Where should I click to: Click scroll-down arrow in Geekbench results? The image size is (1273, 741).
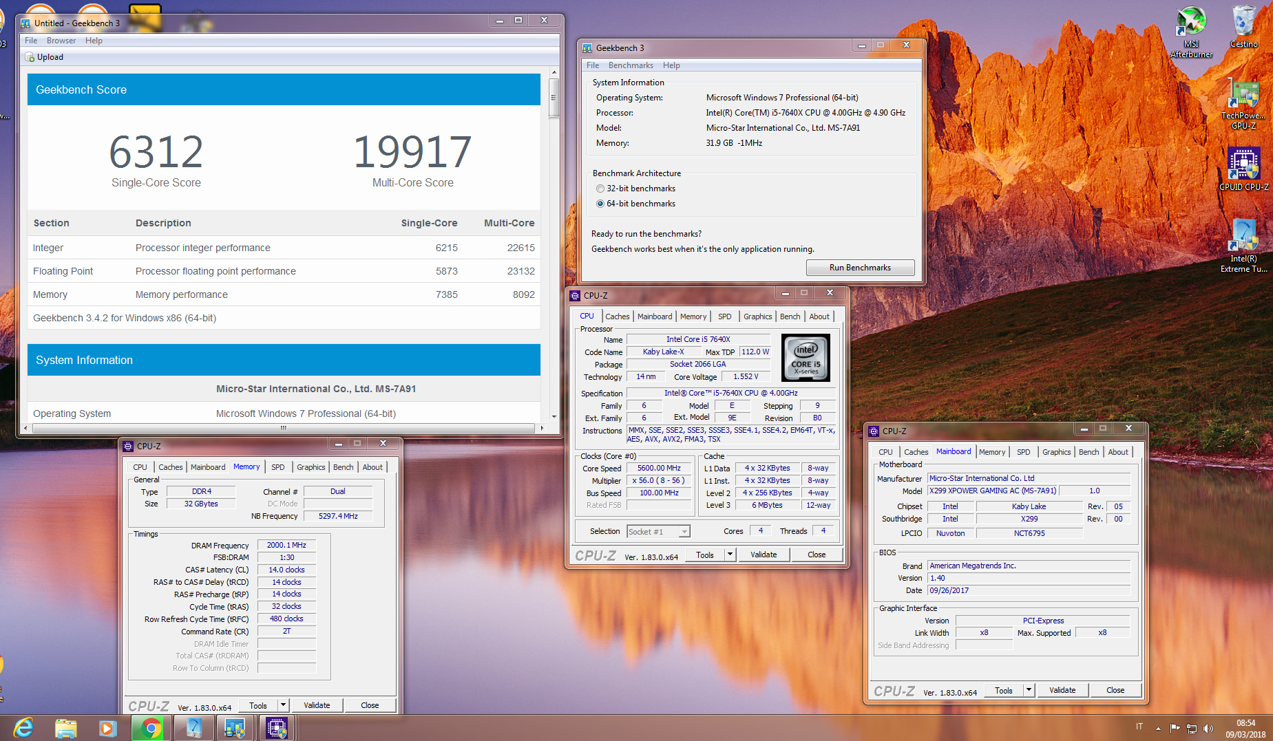pyautogui.click(x=554, y=417)
